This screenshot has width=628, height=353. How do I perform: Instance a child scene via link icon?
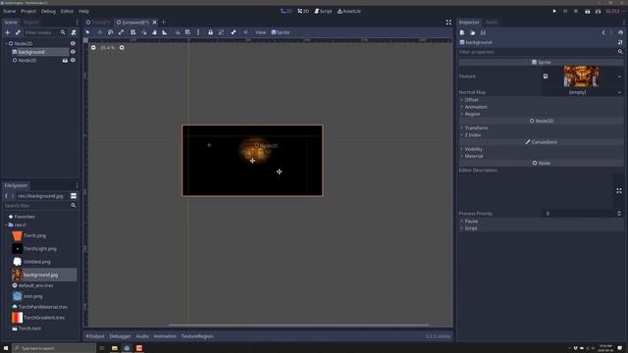pyautogui.click(x=18, y=32)
